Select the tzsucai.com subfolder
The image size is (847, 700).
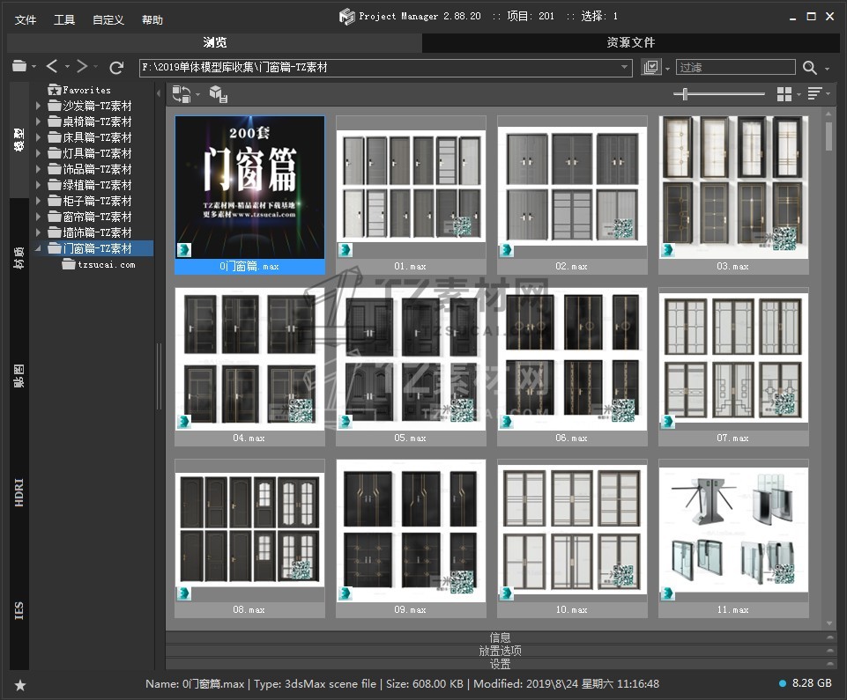(106, 264)
